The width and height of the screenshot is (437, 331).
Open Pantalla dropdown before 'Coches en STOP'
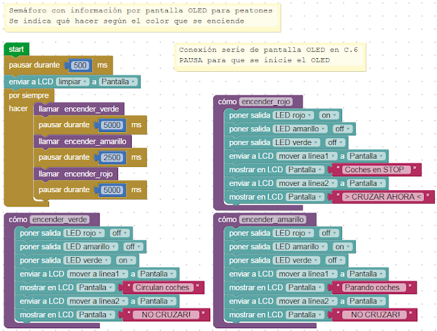(305, 170)
